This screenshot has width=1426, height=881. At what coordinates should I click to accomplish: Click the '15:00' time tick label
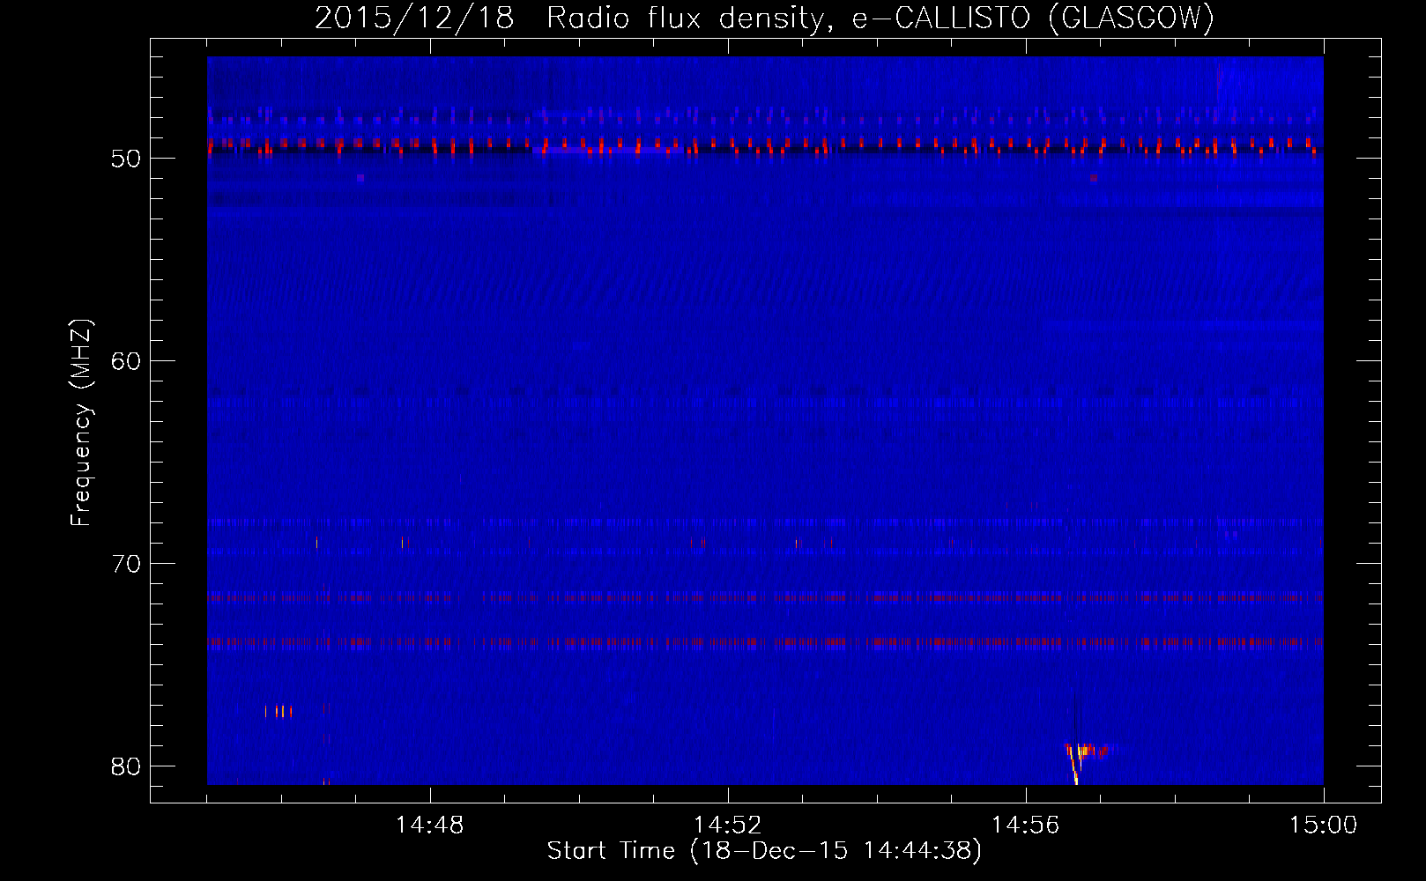pyautogui.click(x=1323, y=825)
